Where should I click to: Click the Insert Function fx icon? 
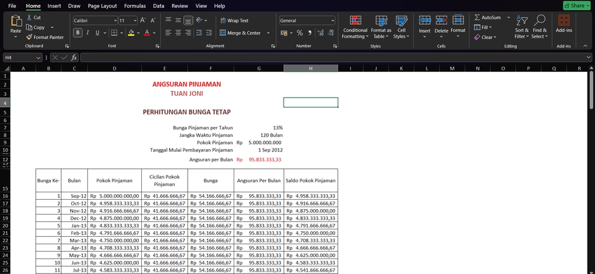(x=74, y=58)
